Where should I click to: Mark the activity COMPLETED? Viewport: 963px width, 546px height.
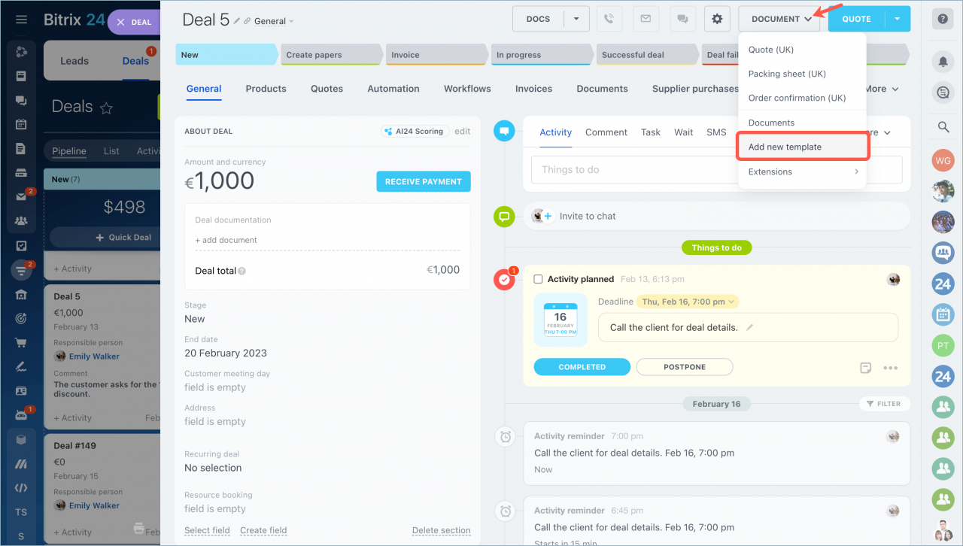(582, 367)
